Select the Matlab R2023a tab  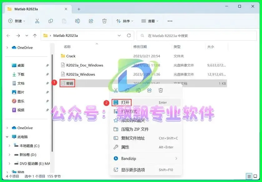[x=38, y=9]
